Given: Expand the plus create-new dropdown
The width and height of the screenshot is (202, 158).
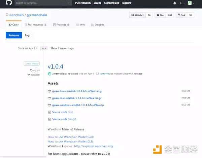Looking at the screenshot, I should (x=182, y=3).
